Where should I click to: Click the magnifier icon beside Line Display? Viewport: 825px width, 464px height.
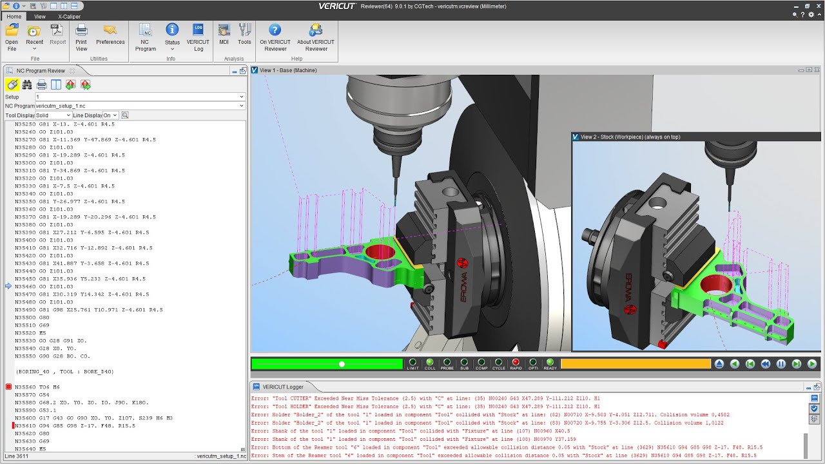click(x=125, y=115)
